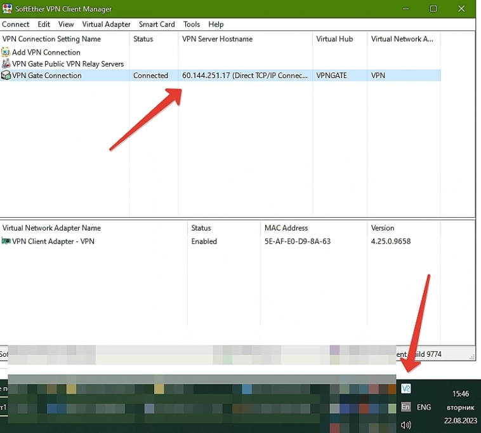Open the Tools menu
The width and height of the screenshot is (481, 433).
pyautogui.click(x=192, y=24)
